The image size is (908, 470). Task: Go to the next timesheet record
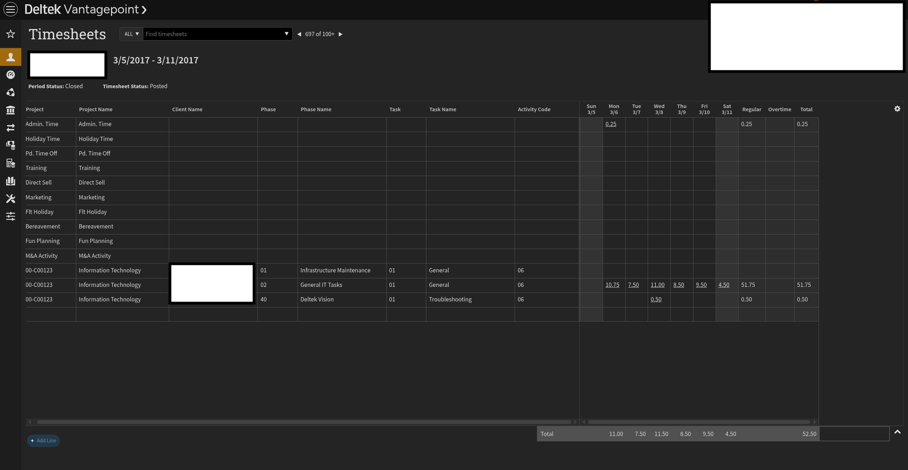[340, 34]
